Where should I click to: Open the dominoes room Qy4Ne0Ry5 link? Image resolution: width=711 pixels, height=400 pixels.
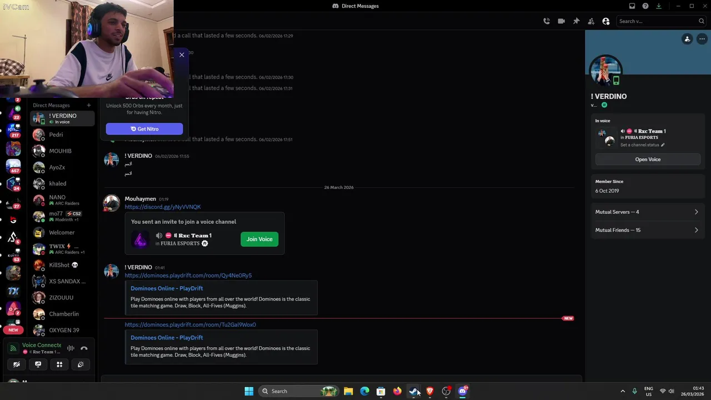coord(188,276)
